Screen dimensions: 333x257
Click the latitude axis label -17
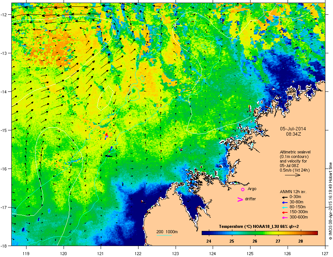[x=4, y=207]
